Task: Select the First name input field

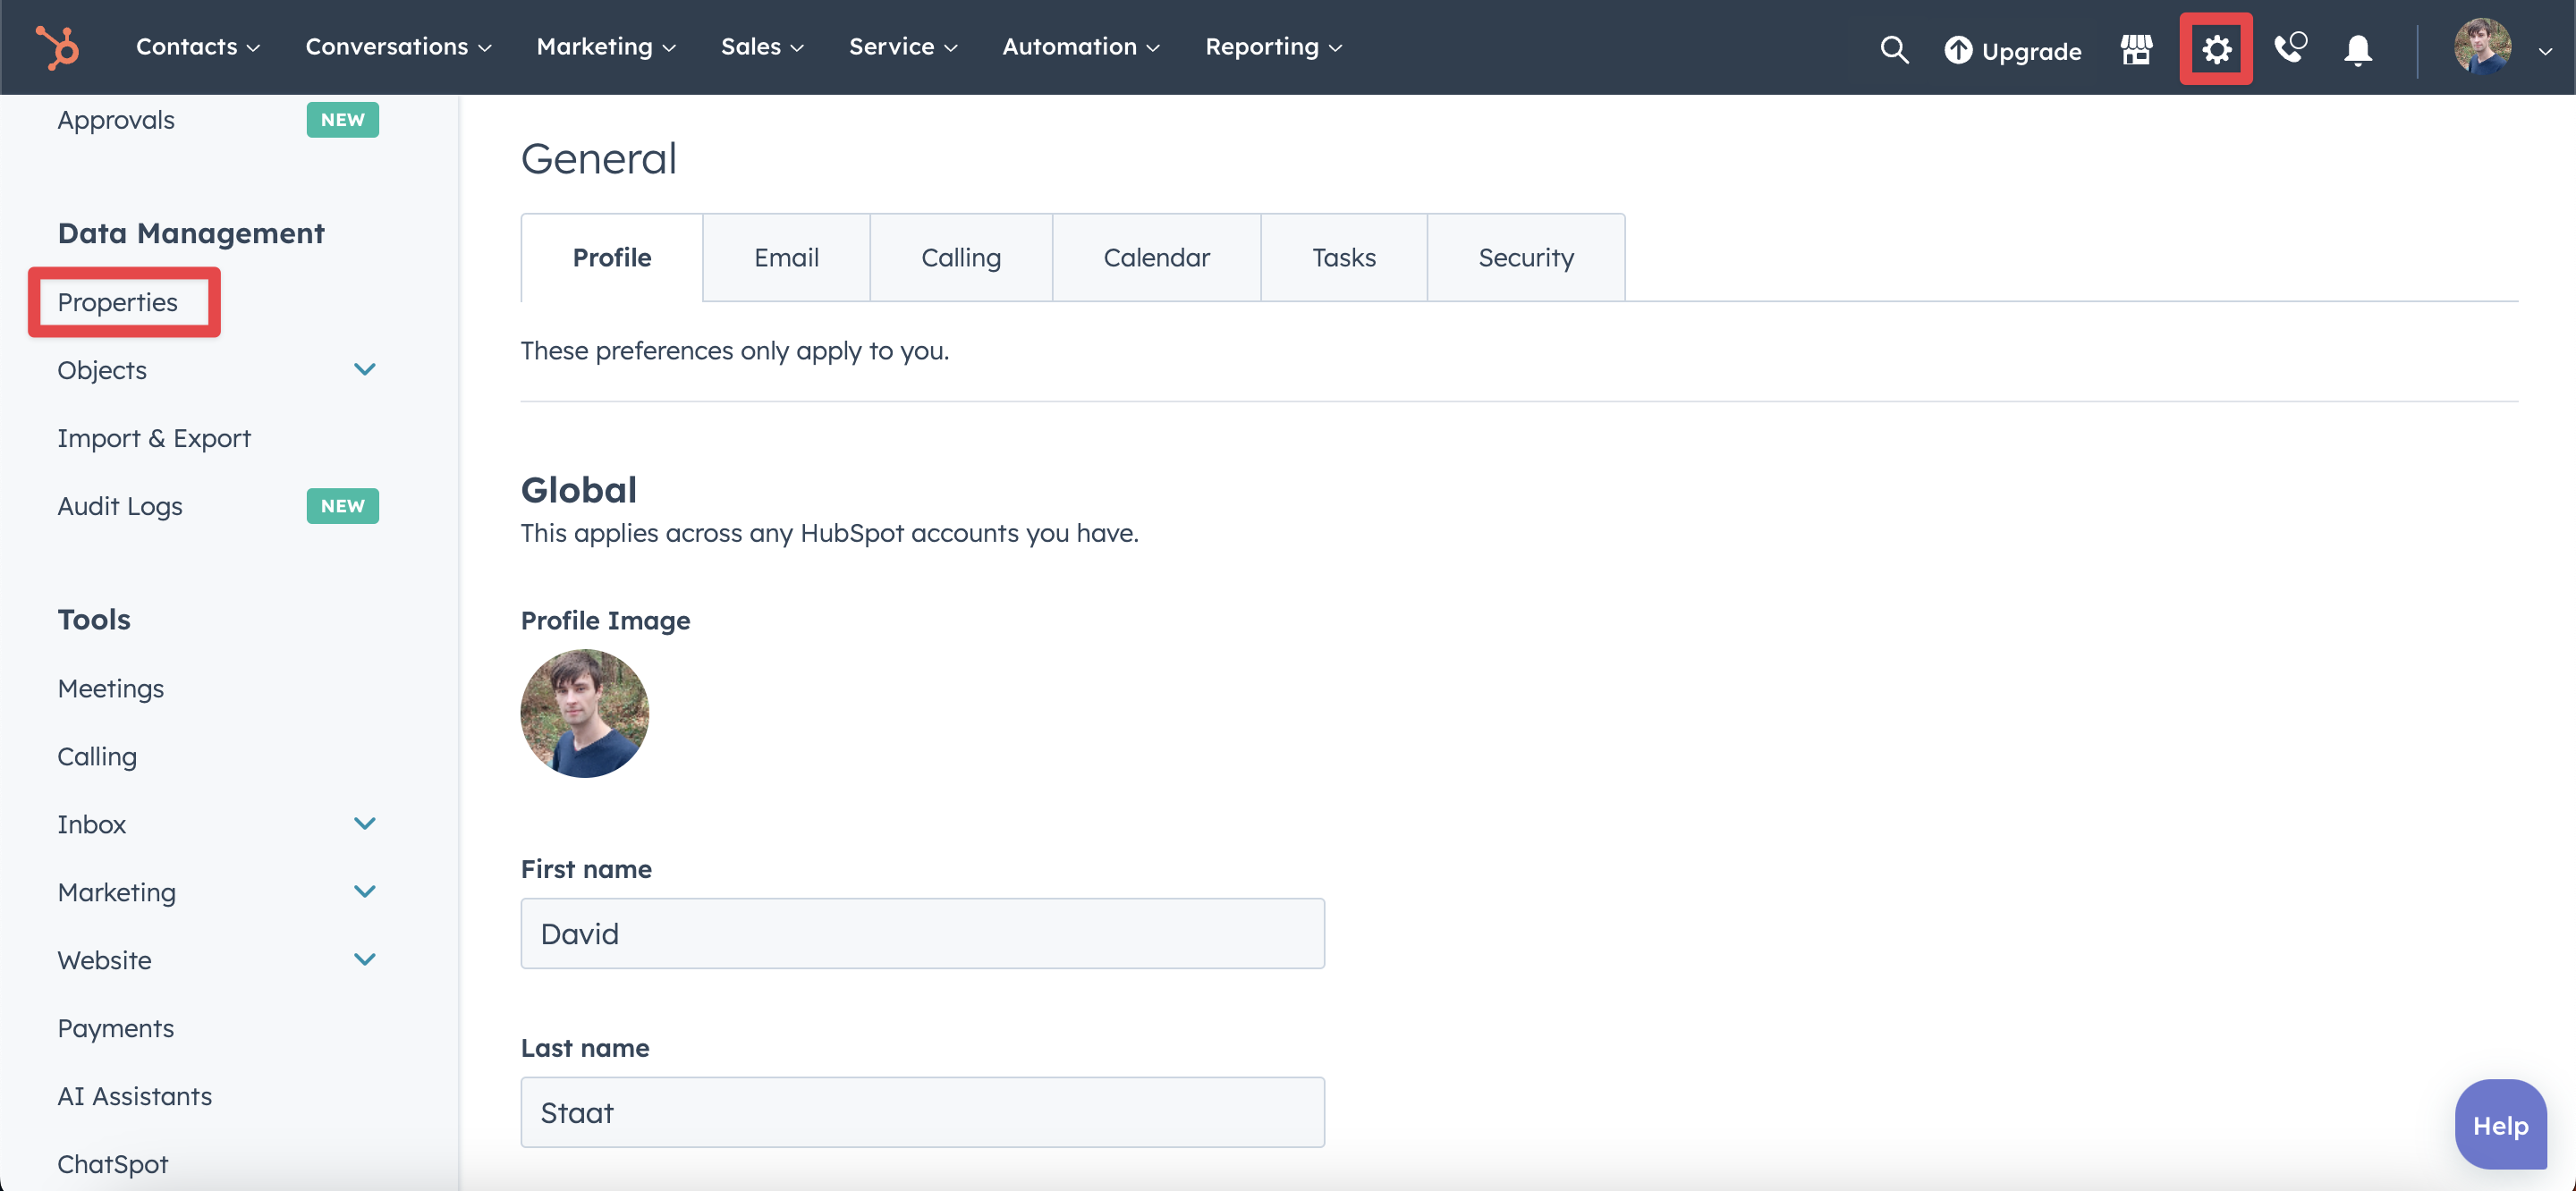Action: coord(922,933)
